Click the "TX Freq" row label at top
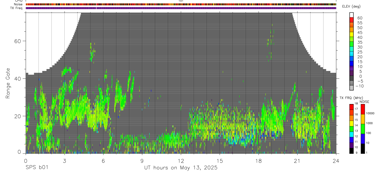Screen dimensions: 378x174 [17, 8]
